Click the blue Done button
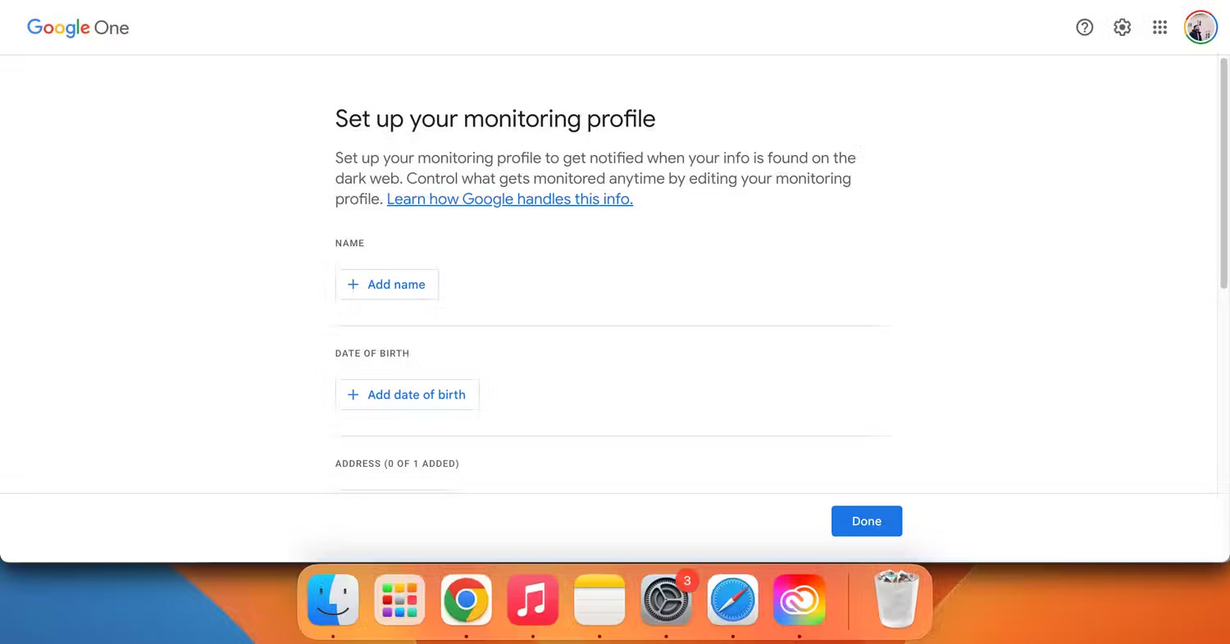 pos(867,521)
